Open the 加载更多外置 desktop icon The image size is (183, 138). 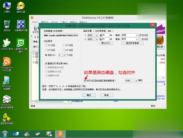point(21,26)
